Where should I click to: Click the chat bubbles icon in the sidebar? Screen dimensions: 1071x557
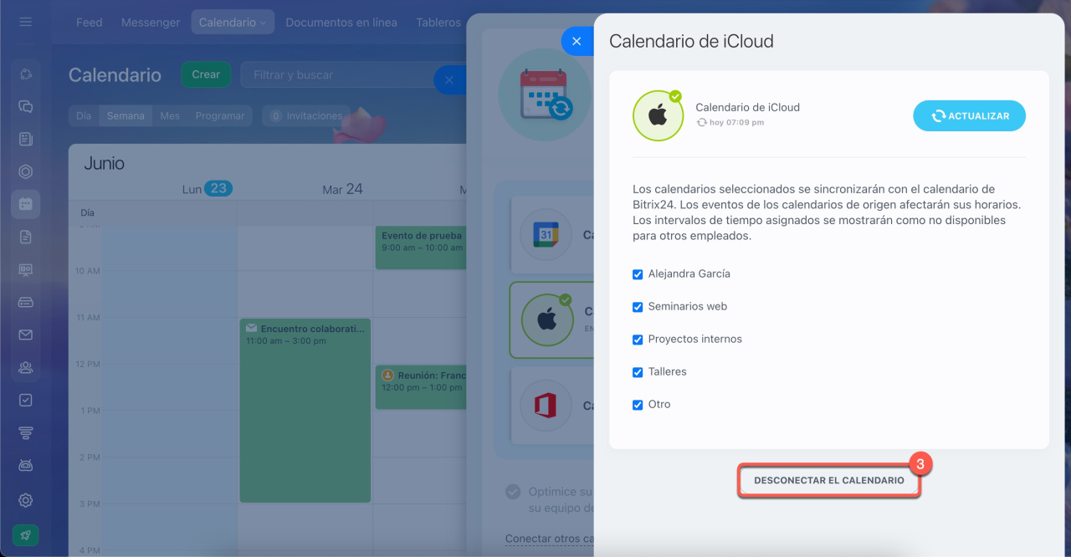pos(25,106)
